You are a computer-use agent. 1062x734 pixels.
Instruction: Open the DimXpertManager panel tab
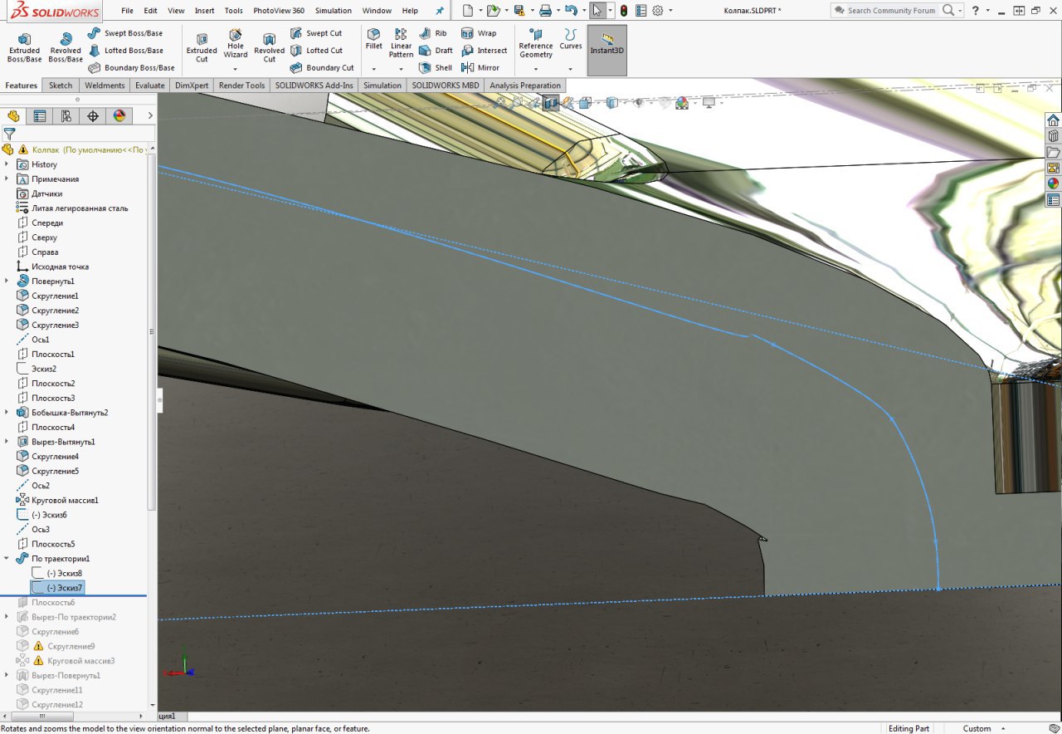point(93,116)
